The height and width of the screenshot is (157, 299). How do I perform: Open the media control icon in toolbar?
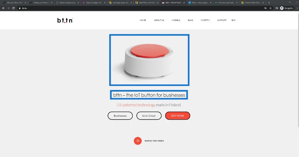pyautogui.click(x=277, y=8)
